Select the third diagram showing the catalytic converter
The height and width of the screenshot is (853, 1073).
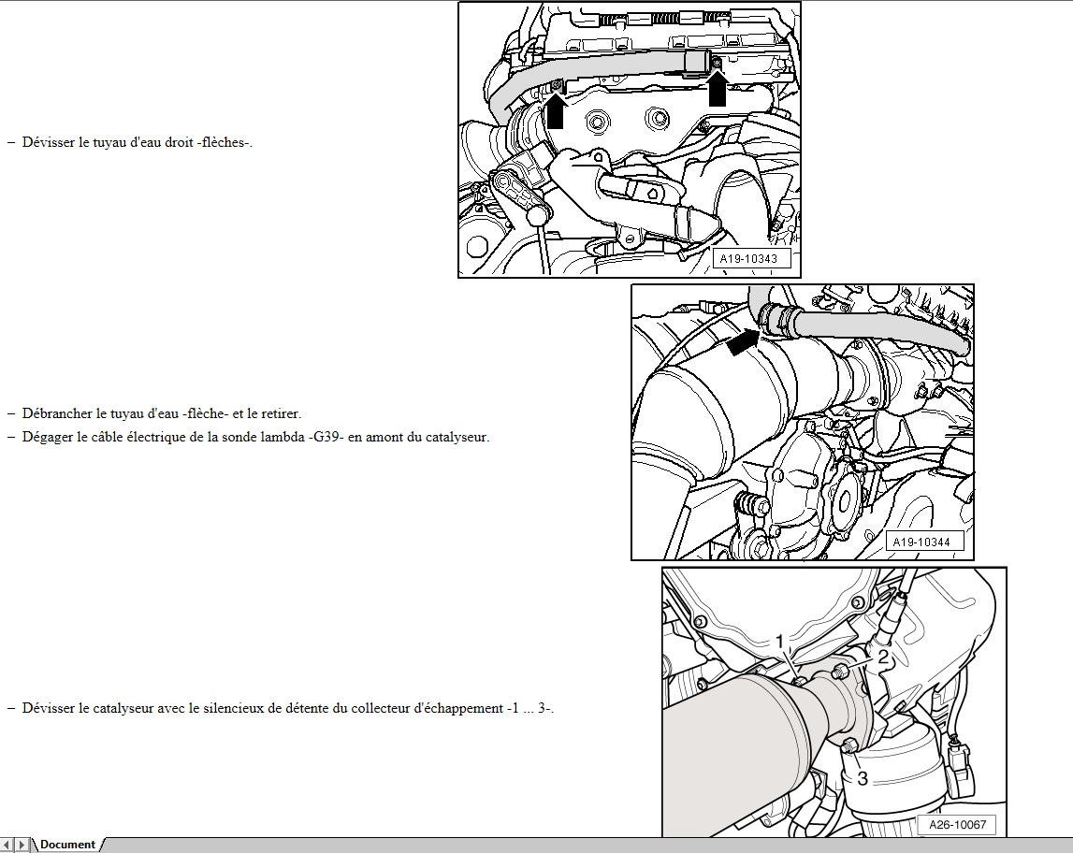(834, 701)
